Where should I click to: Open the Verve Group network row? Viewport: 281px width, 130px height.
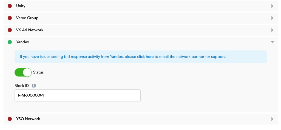click(x=140, y=18)
